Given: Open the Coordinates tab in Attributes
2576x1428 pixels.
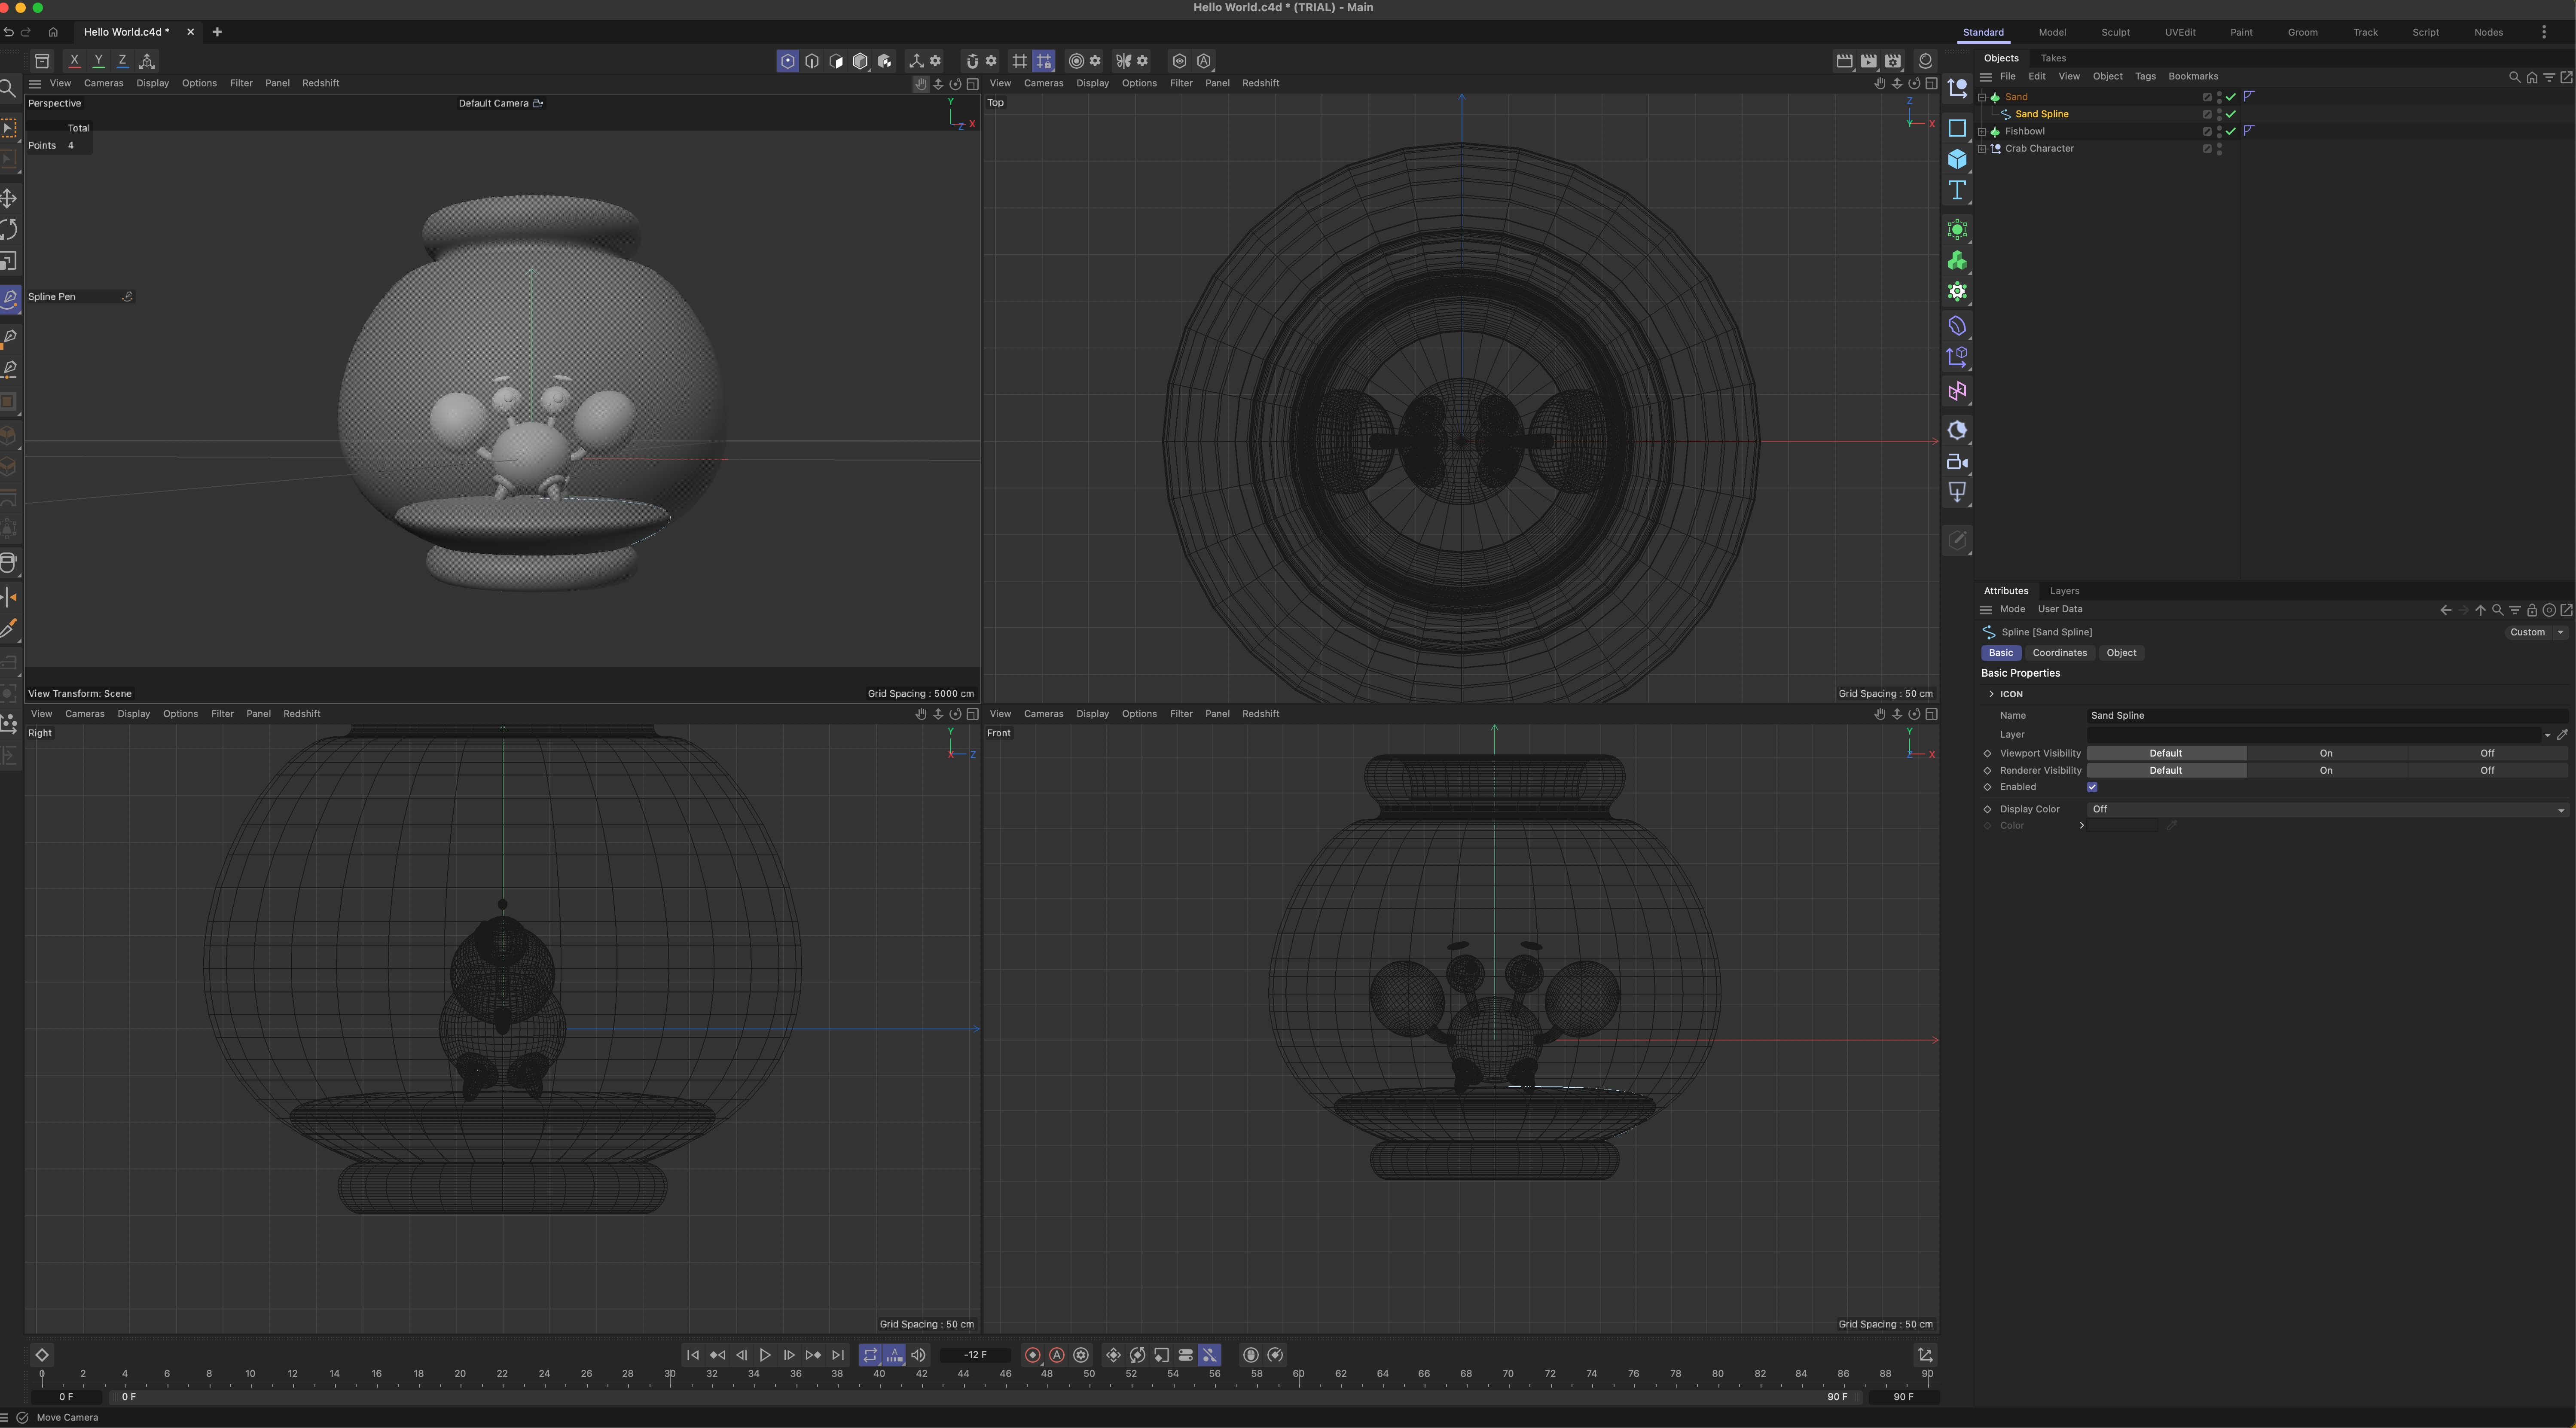Looking at the screenshot, I should click(x=2059, y=653).
